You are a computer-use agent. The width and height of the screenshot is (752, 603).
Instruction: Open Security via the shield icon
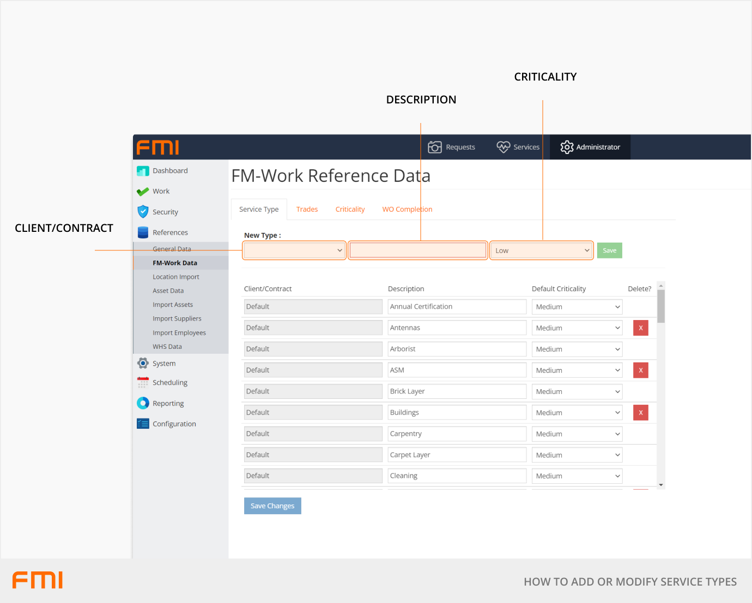pos(143,212)
